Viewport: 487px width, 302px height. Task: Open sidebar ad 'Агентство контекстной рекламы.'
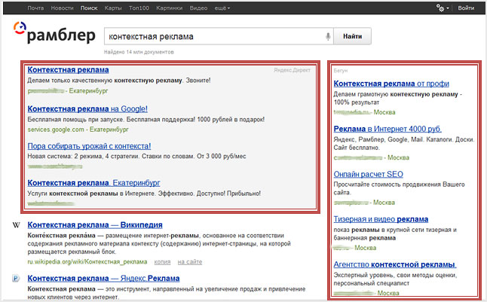tap(395, 264)
